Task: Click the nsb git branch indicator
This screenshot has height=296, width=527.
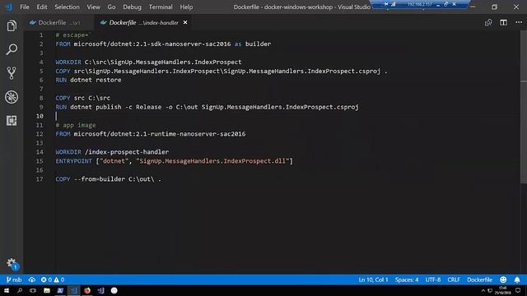Action: (14, 280)
